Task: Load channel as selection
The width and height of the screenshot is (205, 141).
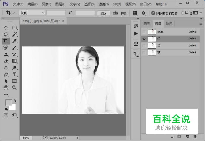Action: pos(172,137)
